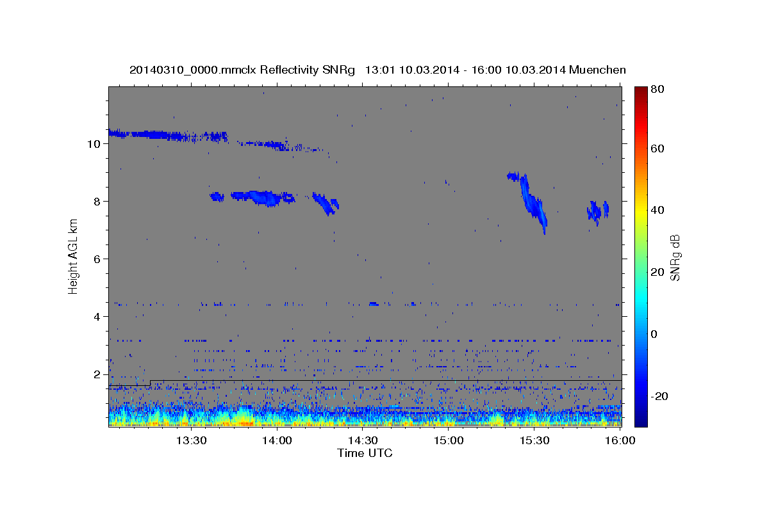Click the 13:30 time tick label

pyautogui.click(x=191, y=440)
